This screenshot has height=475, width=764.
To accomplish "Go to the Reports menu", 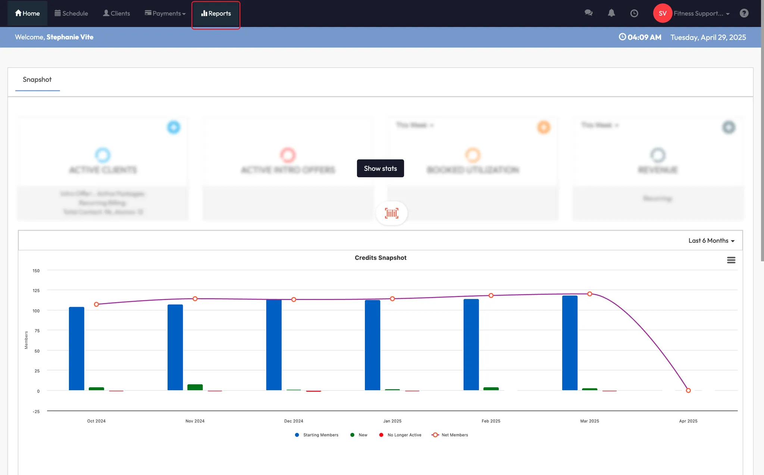I will click(x=216, y=13).
